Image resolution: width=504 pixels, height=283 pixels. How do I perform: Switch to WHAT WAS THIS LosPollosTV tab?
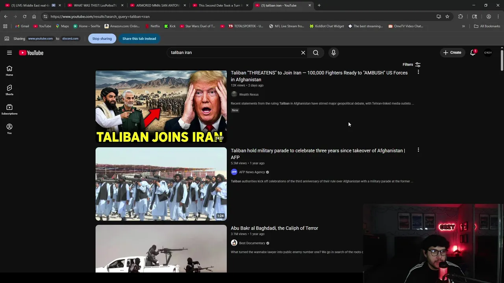click(95, 6)
